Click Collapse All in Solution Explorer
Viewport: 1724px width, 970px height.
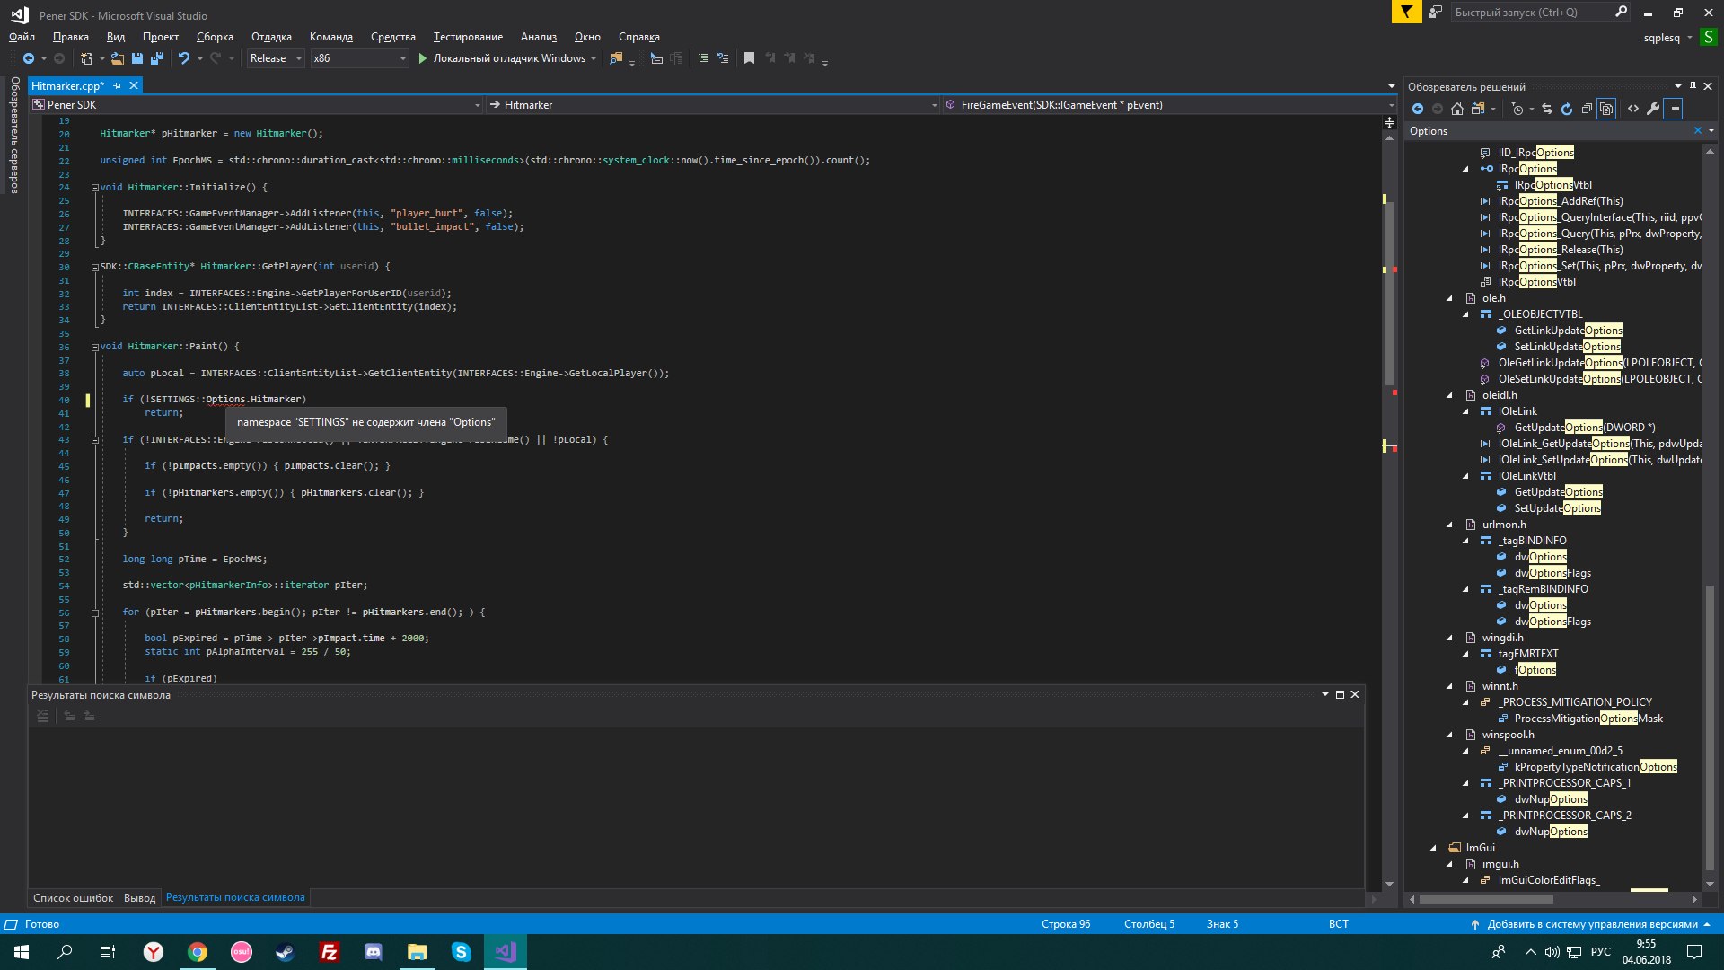[x=1587, y=109]
